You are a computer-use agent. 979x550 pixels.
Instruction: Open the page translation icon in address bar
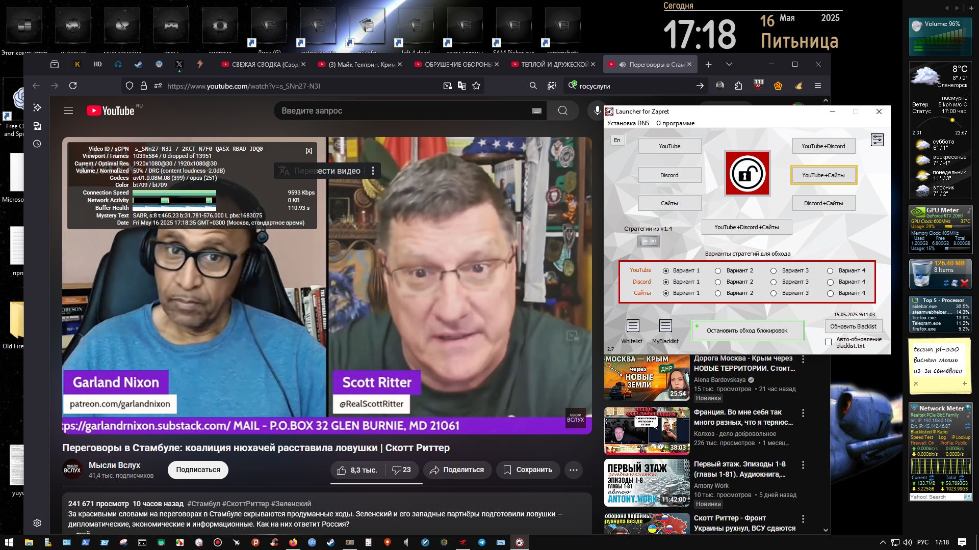(x=462, y=86)
